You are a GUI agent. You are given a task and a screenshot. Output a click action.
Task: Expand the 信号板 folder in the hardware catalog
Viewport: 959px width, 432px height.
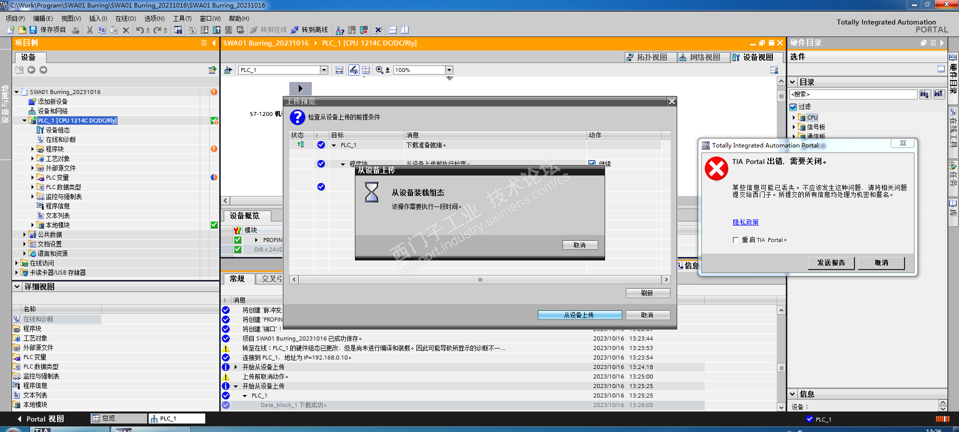pos(794,127)
